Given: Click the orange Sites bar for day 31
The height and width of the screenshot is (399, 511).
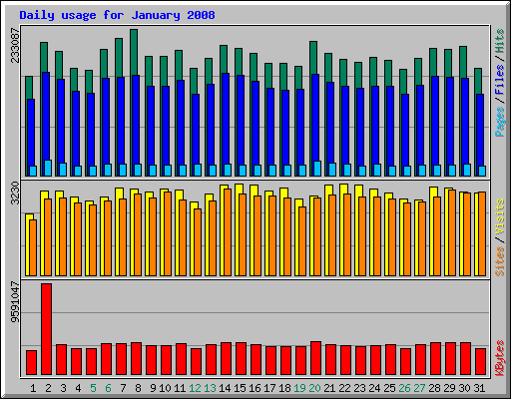Looking at the screenshot, I should (482, 233).
